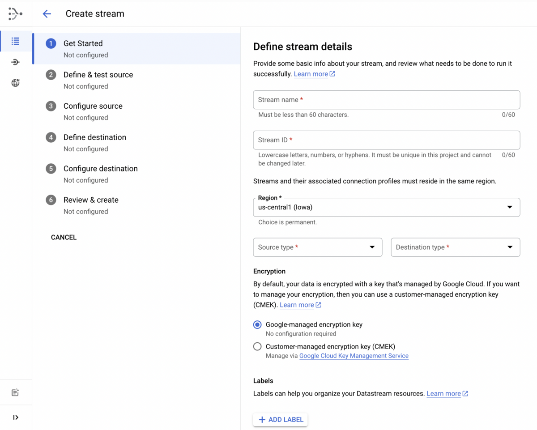This screenshot has width=537, height=430.
Task: Select step 2 Define & test source
Action: [136, 80]
